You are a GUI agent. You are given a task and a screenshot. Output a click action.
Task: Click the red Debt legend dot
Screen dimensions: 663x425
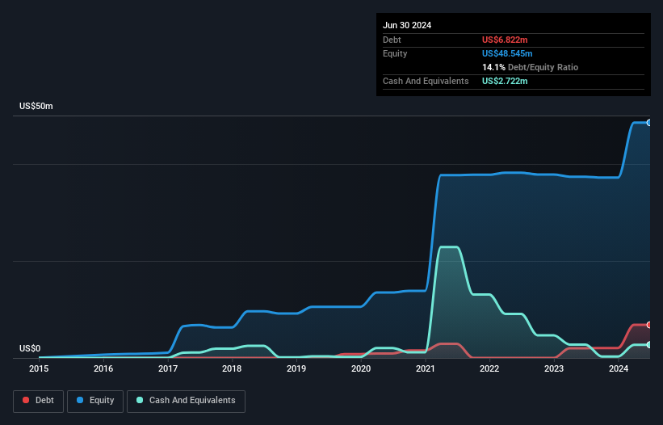(26, 400)
